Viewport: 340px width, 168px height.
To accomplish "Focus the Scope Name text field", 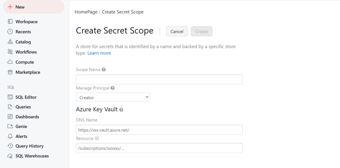I will [159, 80].
